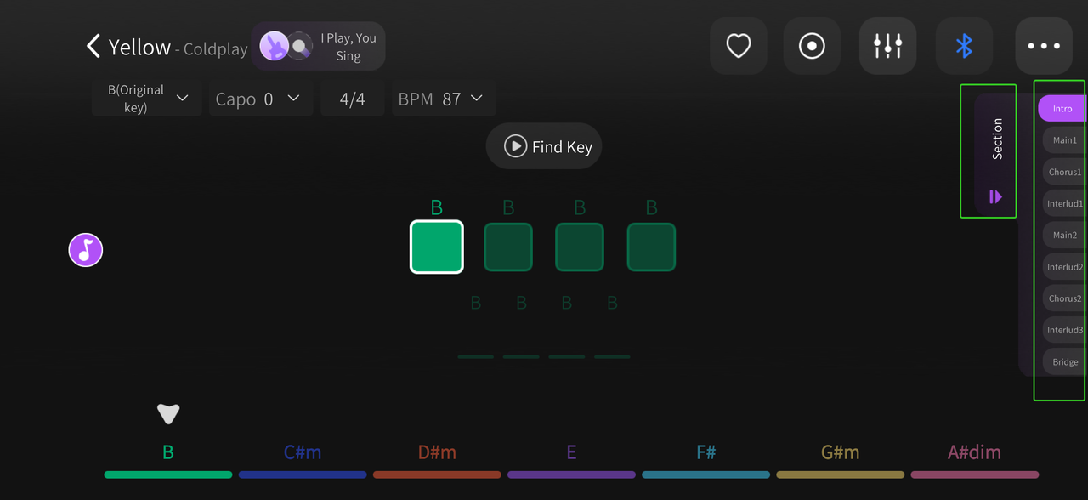Jump to the Interlud1 section

tap(1064, 203)
